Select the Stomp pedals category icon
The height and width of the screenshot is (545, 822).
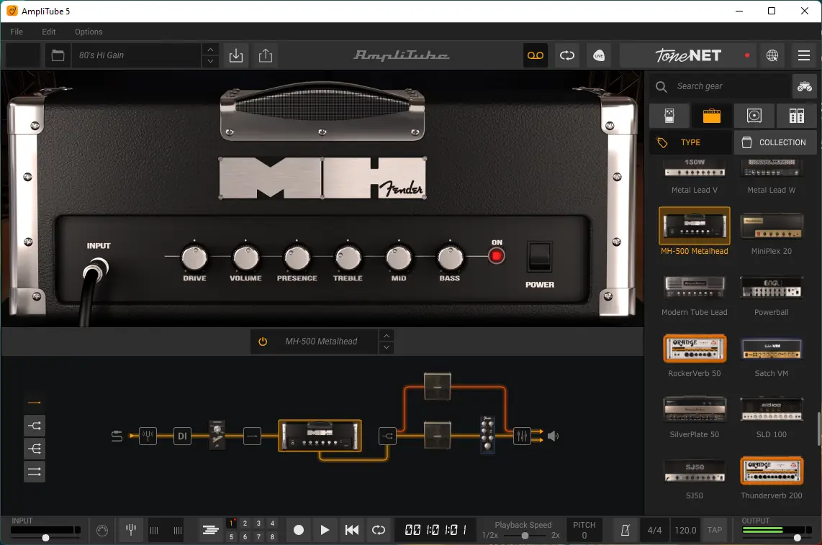(669, 115)
